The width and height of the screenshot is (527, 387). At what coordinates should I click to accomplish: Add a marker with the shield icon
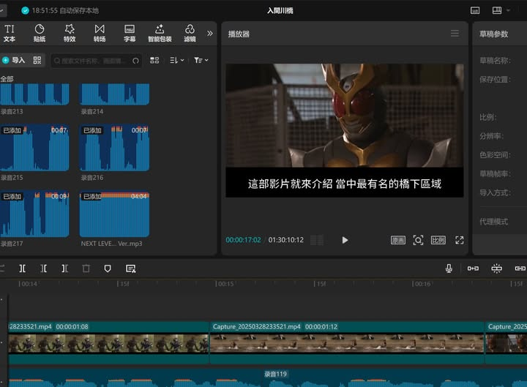point(108,268)
